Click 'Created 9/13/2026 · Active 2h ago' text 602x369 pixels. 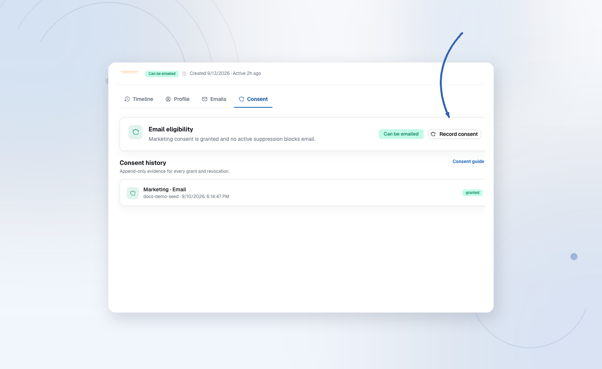pyautogui.click(x=225, y=73)
